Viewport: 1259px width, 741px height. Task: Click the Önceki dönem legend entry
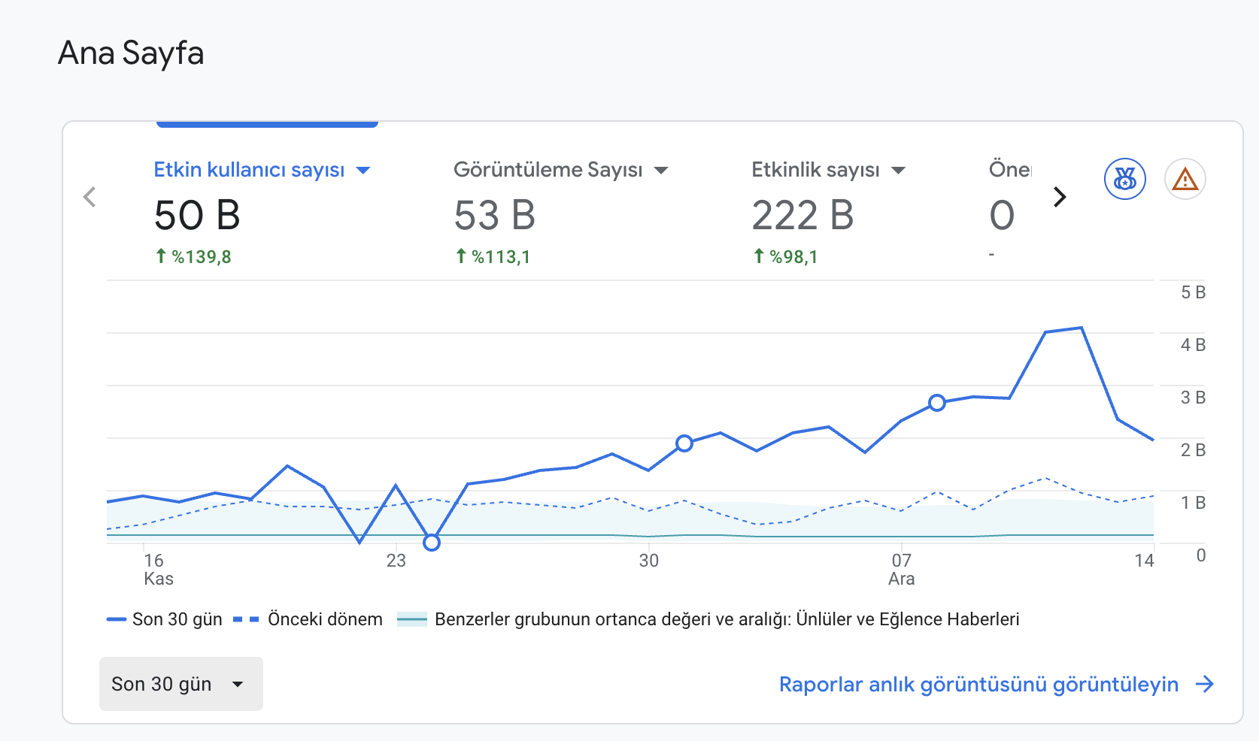(x=308, y=619)
